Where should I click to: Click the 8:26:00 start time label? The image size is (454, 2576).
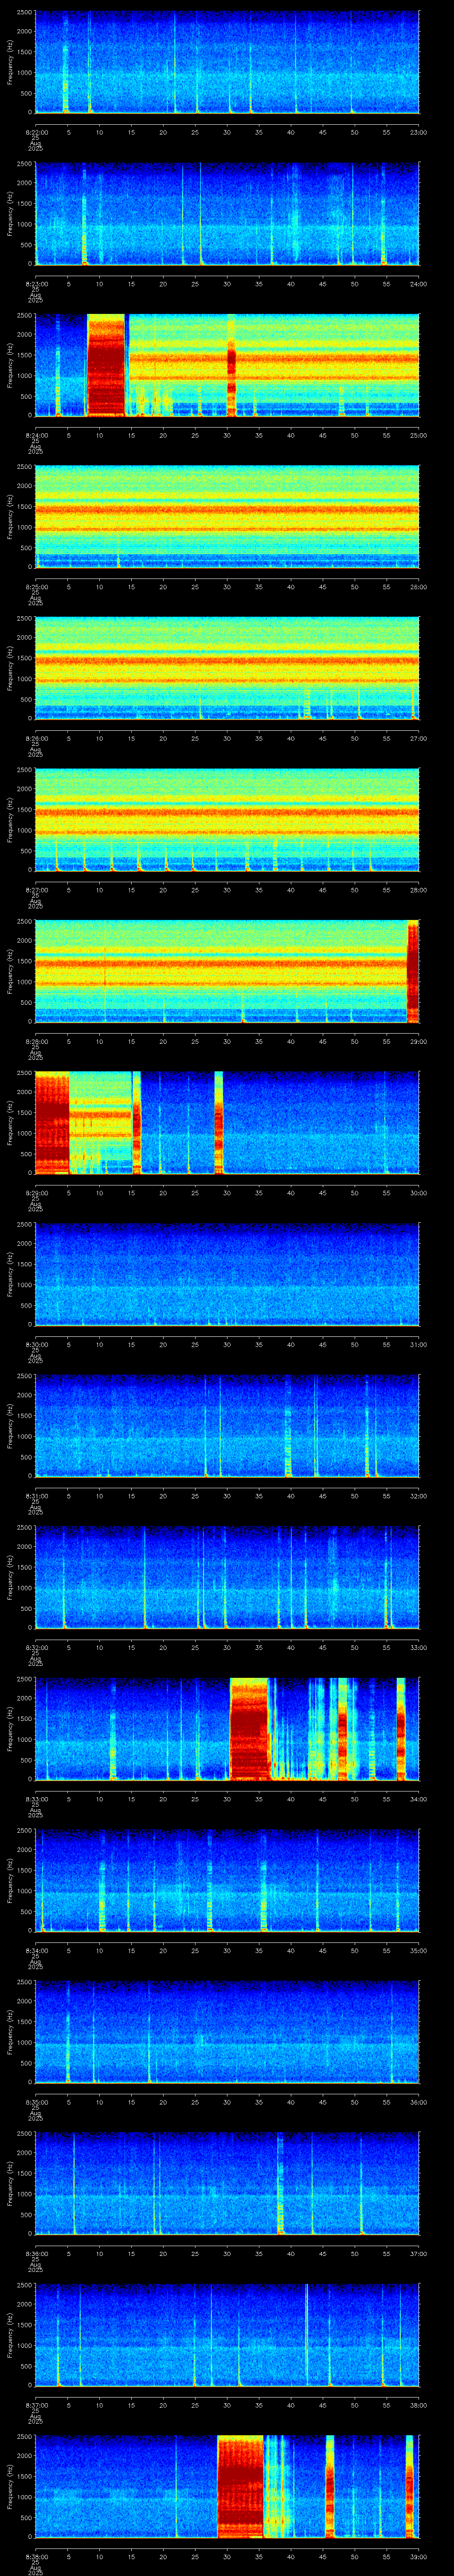pos(36,739)
